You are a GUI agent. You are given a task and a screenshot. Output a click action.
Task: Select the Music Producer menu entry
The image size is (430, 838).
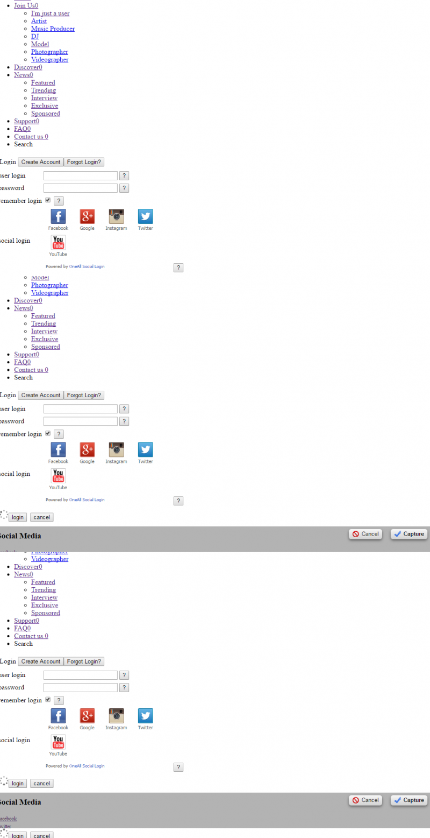click(x=53, y=29)
